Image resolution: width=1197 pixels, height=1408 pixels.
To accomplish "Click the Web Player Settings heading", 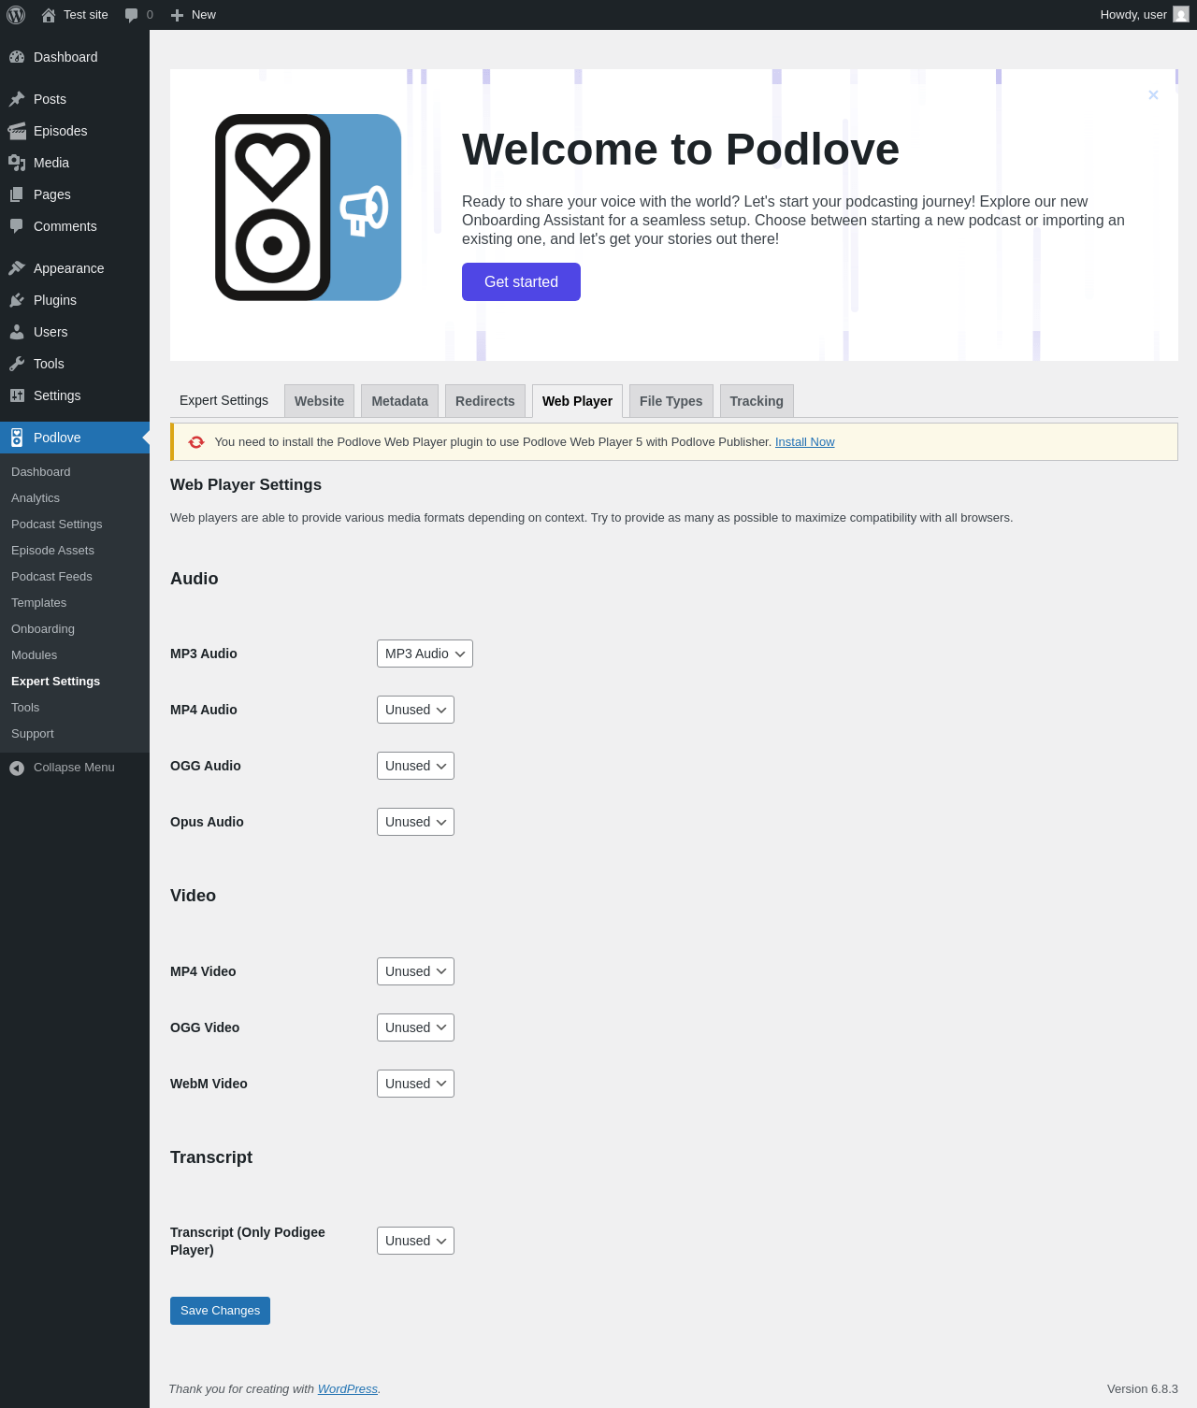I will point(246,484).
